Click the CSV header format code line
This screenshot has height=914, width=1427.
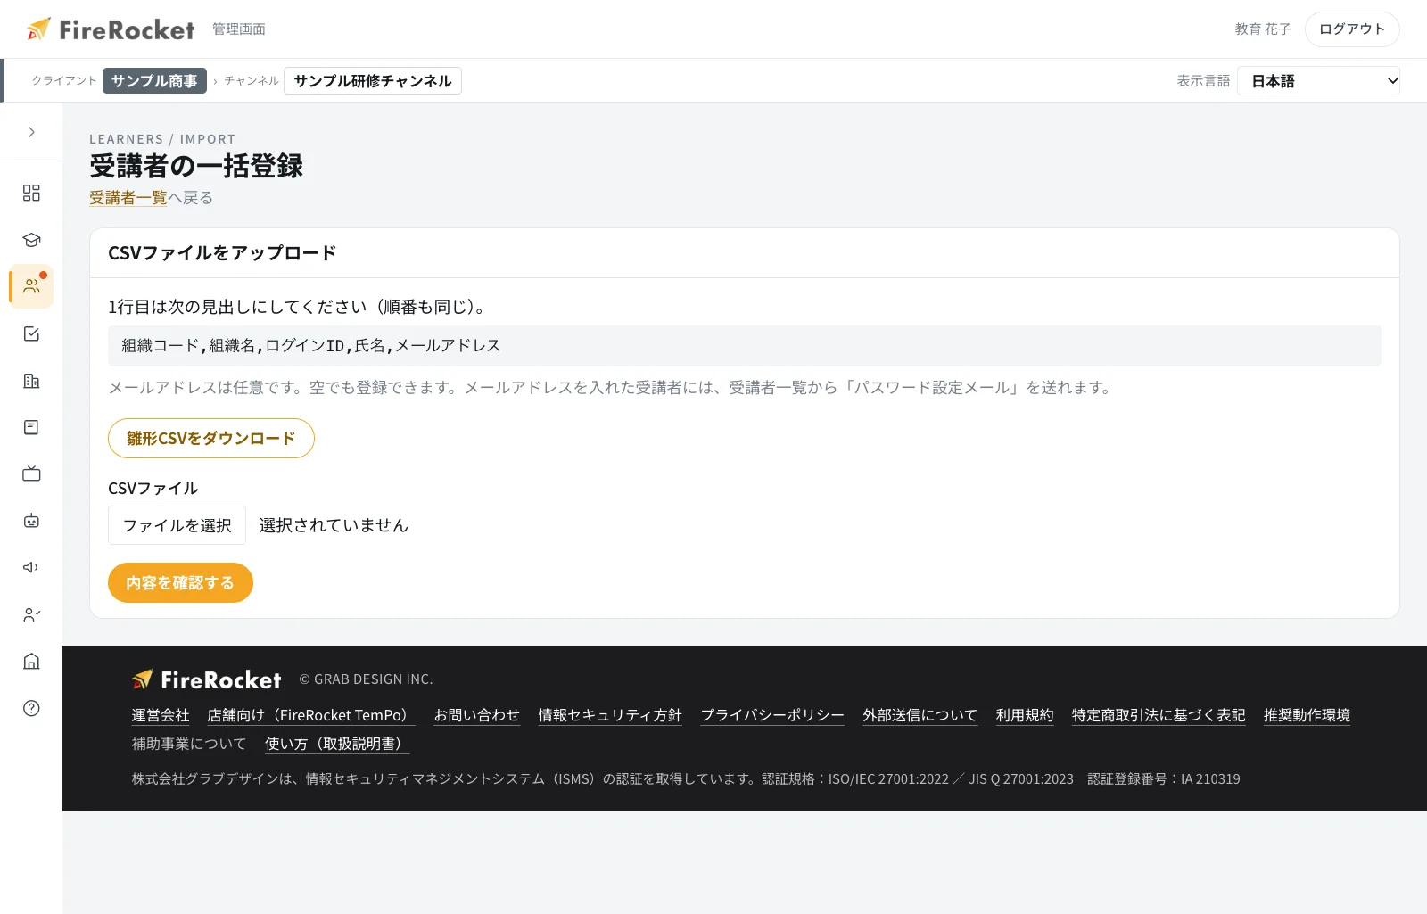point(745,346)
